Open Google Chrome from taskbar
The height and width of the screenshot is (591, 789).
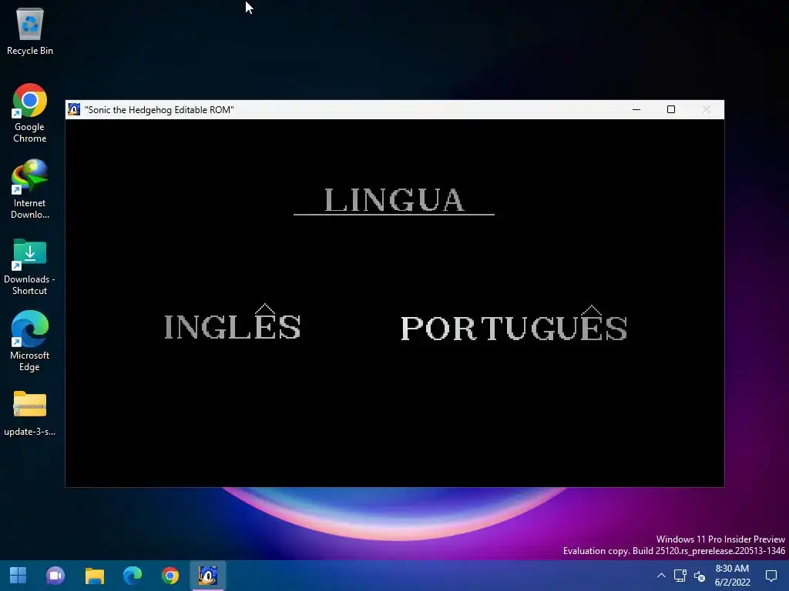pos(170,576)
